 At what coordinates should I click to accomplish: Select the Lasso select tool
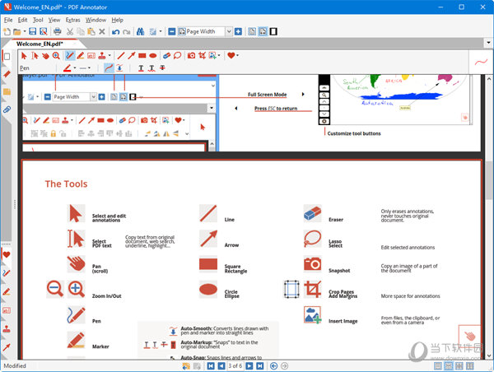177,56
